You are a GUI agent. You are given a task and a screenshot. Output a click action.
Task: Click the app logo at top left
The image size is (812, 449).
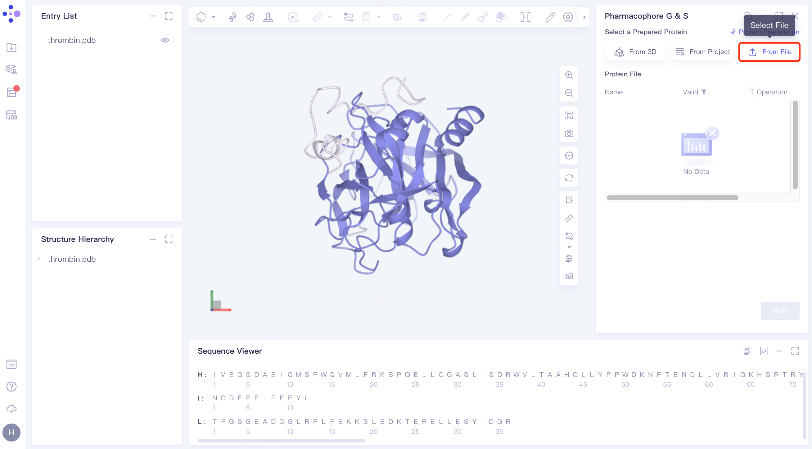pyautogui.click(x=11, y=14)
